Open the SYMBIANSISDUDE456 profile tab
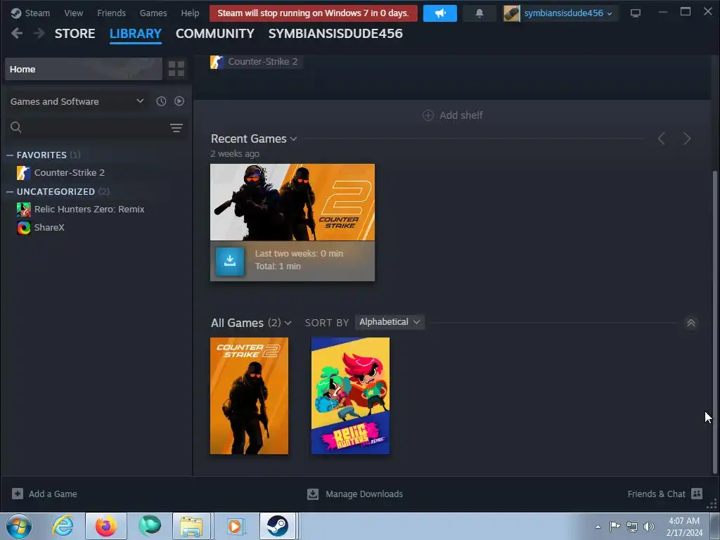This screenshot has width=720, height=540. point(335,34)
